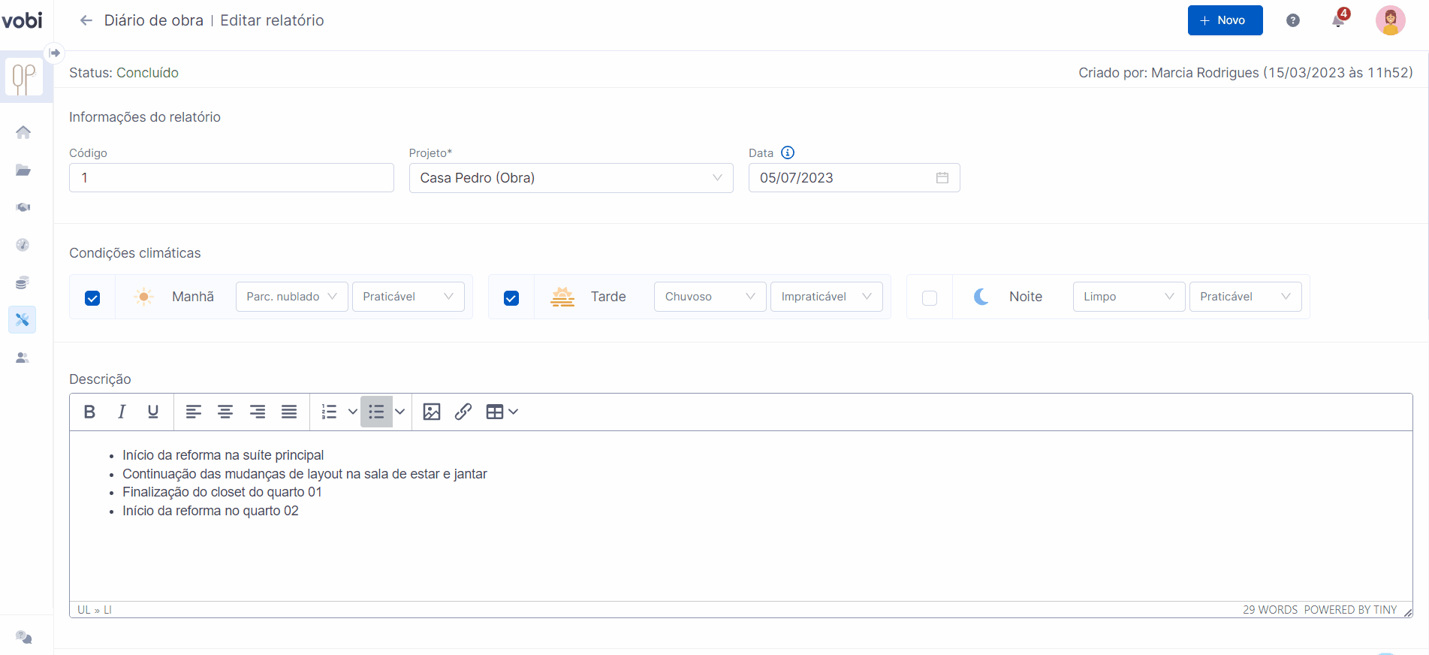Insert an image into the description

432,412
